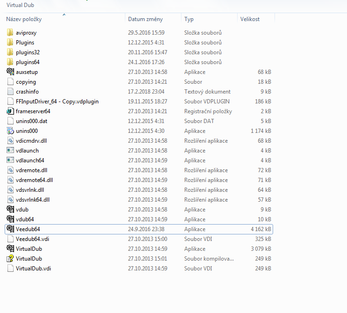
Task: Click the vdremote64.dll file name
Action: (x=34, y=180)
